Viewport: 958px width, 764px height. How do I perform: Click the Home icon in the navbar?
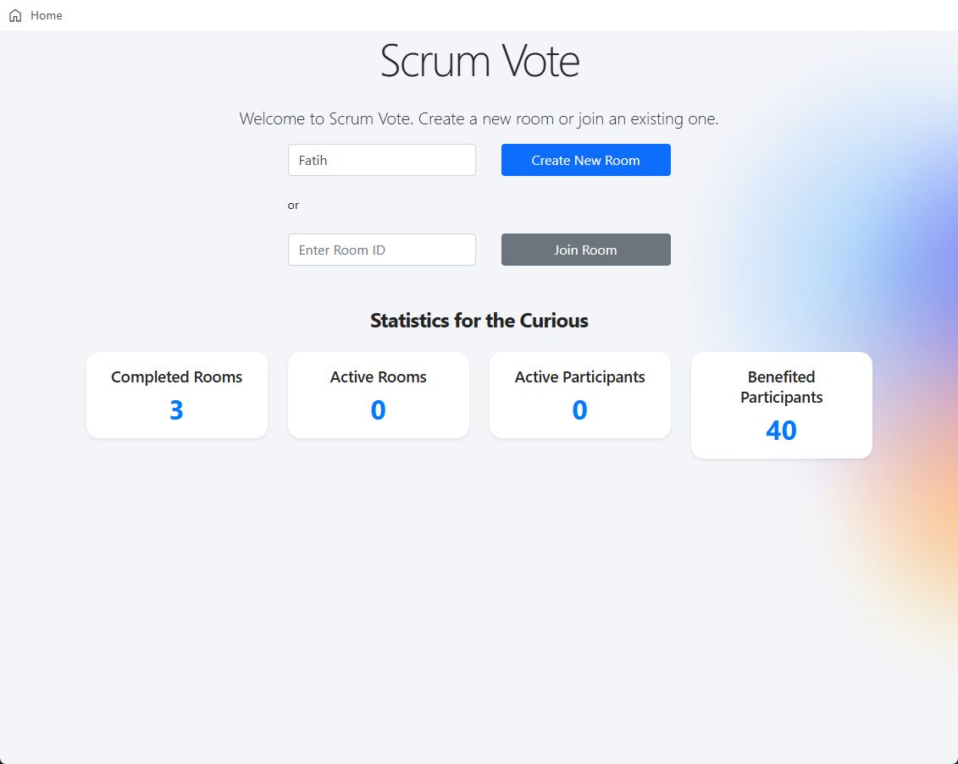click(14, 14)
